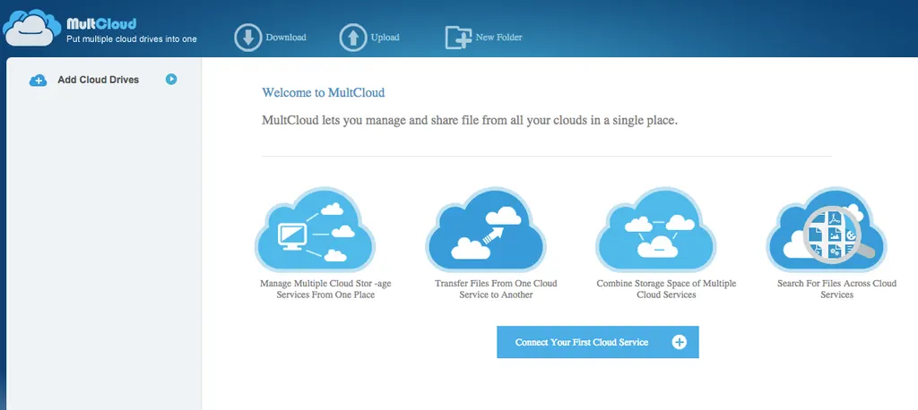Click 'Put multiple cloud drives into one' tagline

(131, 39)
